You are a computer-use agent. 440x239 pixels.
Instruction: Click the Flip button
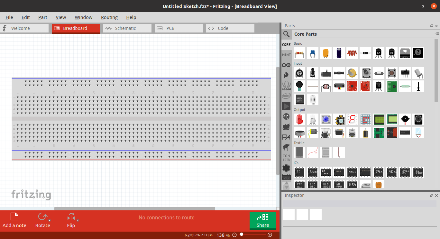point(71,220)
